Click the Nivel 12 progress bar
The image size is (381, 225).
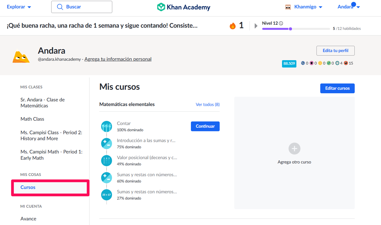(x=296, y=29)
